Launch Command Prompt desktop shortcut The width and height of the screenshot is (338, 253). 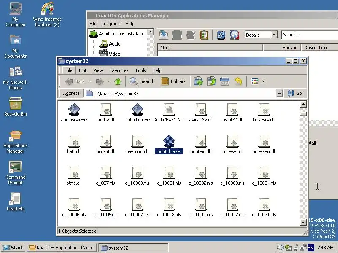(15, 173)
